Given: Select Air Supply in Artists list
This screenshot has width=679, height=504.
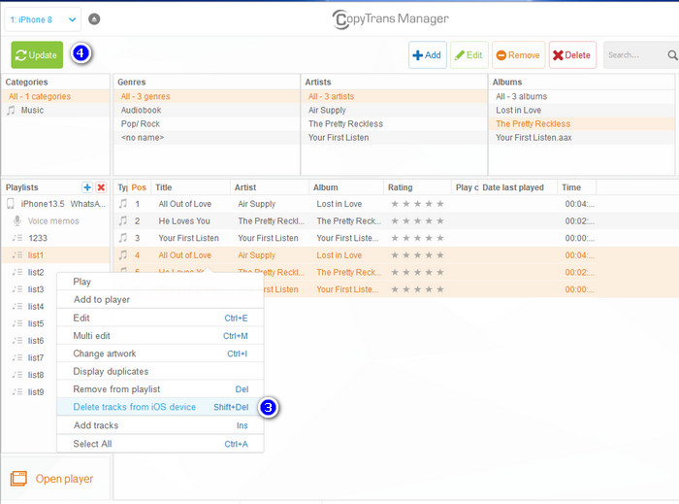Looking at the screenshot, I should click(x=394, y=110).
